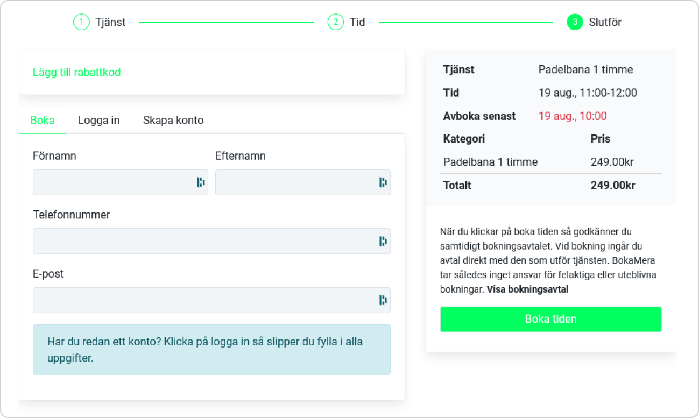Click the autofill icon in the Telefonnummer field
The height and width of the screenshot is (418, 699).
383,241
